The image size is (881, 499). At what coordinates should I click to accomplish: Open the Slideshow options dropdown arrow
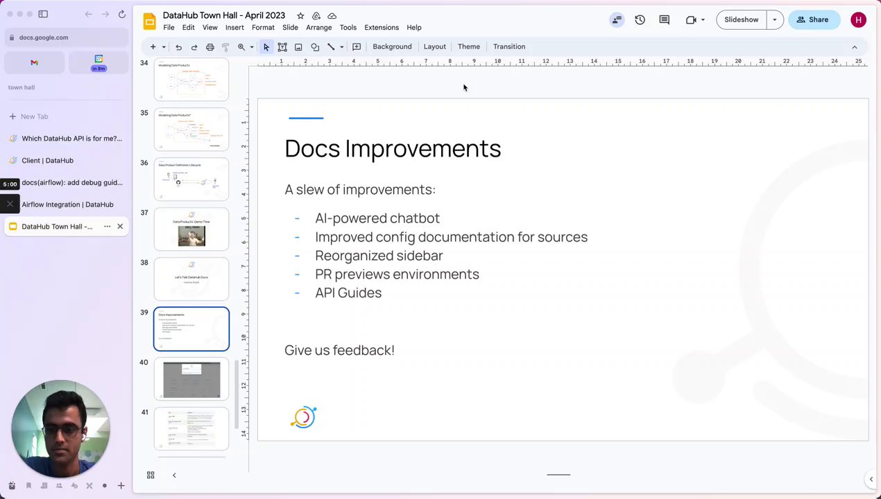click(775, 19)
